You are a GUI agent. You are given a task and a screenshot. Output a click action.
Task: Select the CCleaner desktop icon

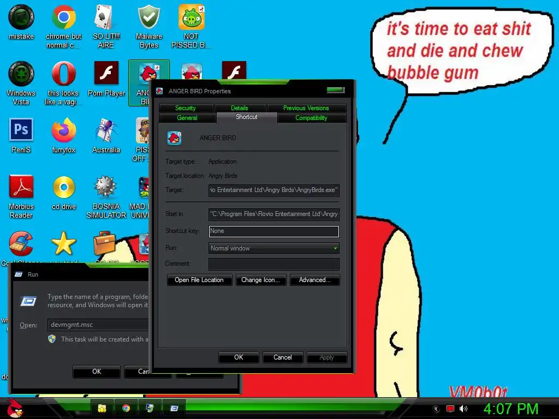21,244
